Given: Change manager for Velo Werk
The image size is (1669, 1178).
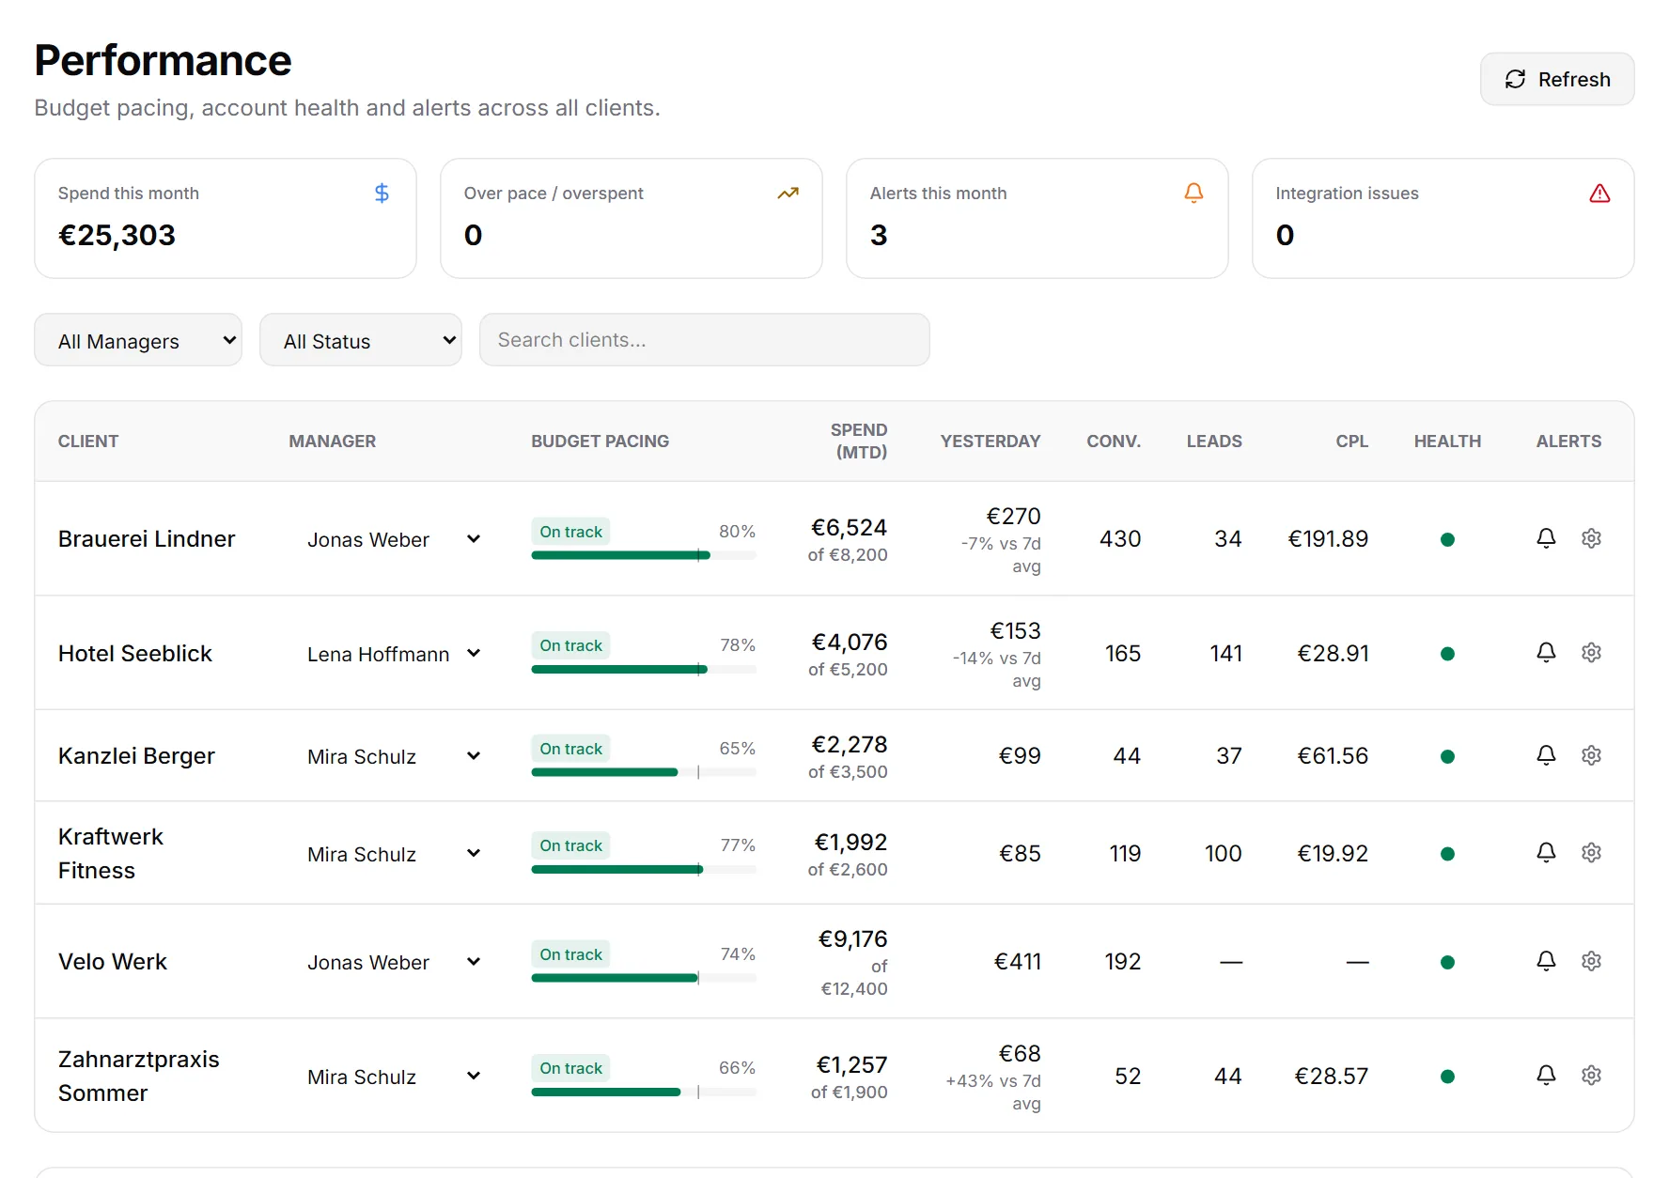Looking at the screenshot, I should (x=394, y=962).
